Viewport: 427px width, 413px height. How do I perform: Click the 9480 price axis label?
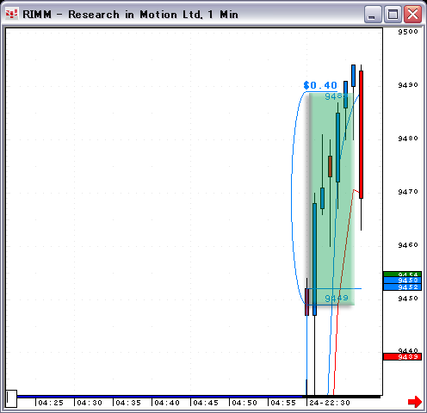408,139
